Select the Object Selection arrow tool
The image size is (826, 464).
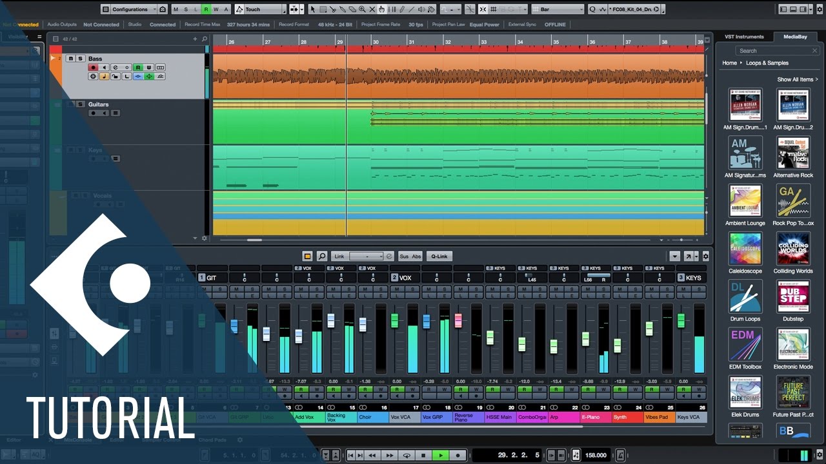312,9
